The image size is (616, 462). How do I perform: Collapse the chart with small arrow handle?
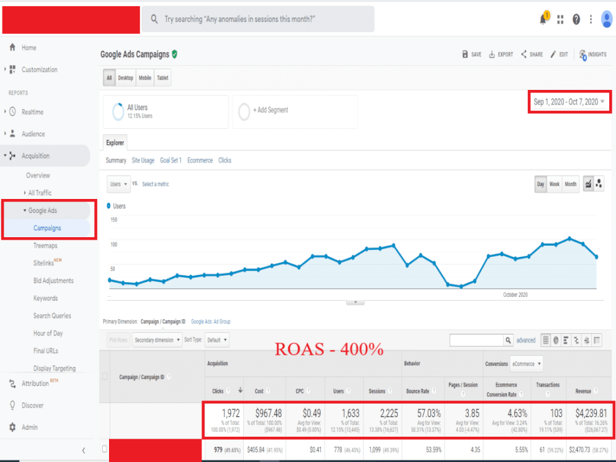(355, 302)
